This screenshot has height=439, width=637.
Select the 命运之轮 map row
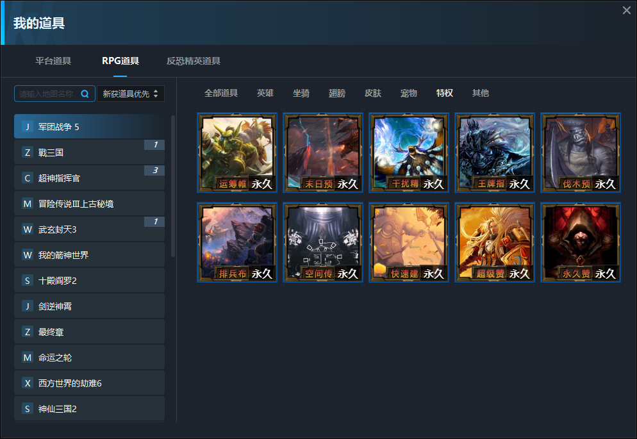pyautogui.click(x=89, y=358)
